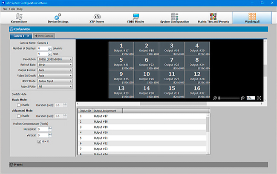Screen dimensions: 277x174
Task: Switch to the New Canvas tab
Action: pos(44,36)
